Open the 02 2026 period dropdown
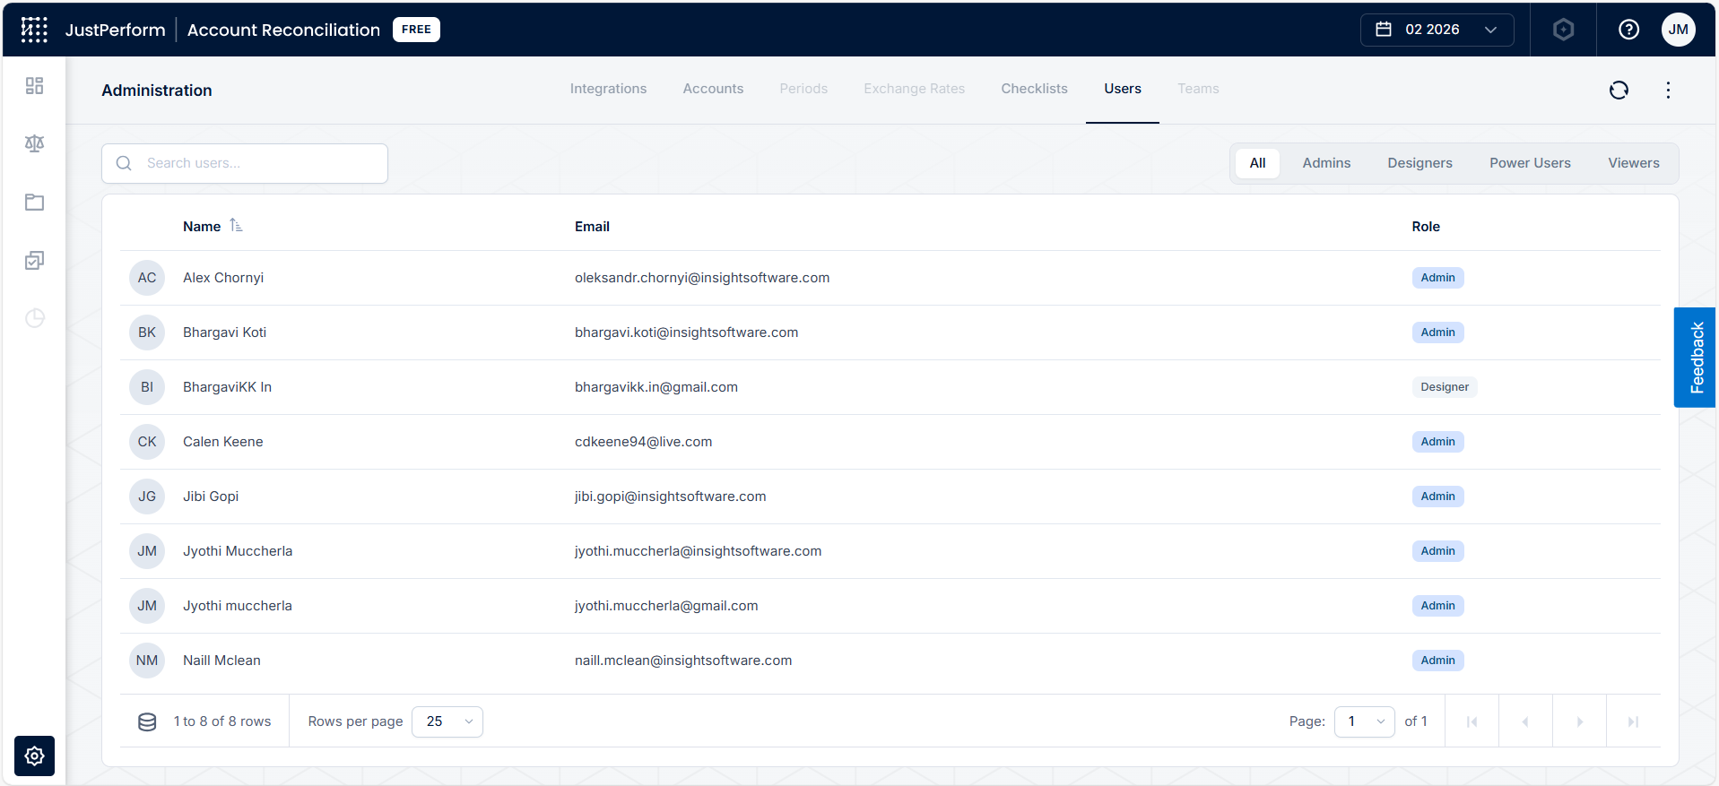The image size is (1719, 786). click(1437, 30)
